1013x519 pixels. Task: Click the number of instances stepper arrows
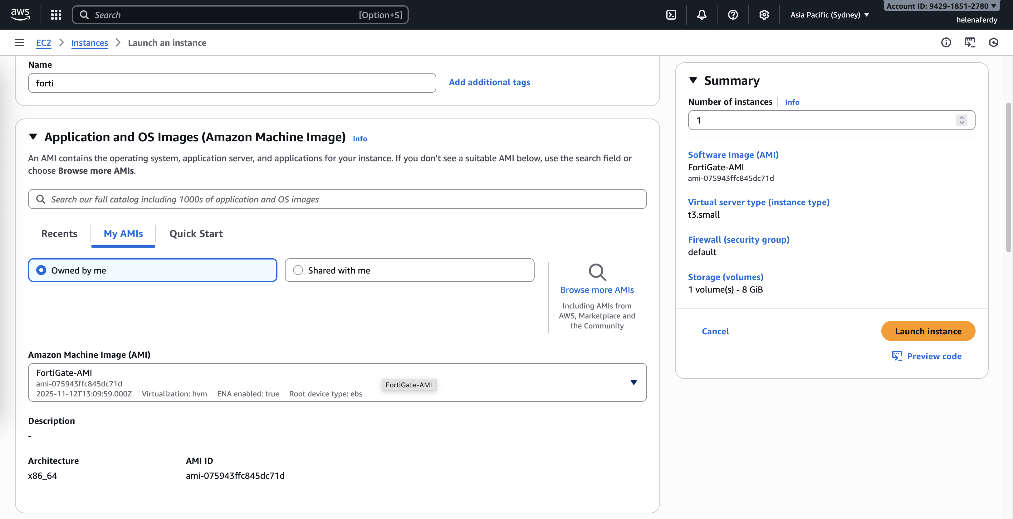click(x=962, y=120)
